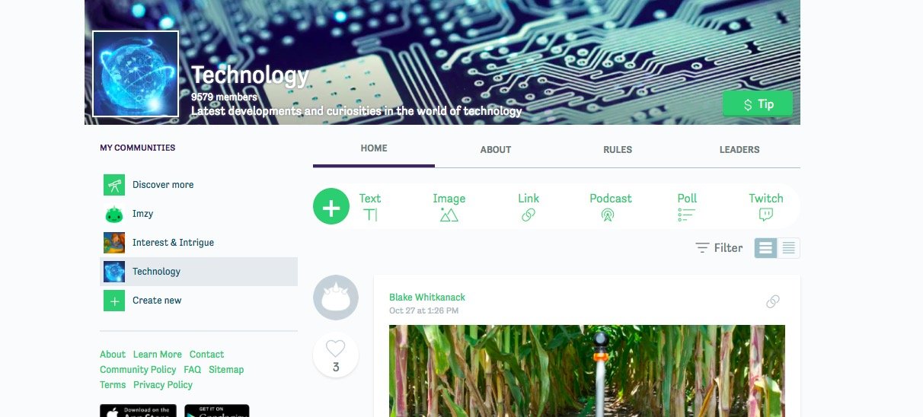Create a Poll post

(x=687, y=206)
